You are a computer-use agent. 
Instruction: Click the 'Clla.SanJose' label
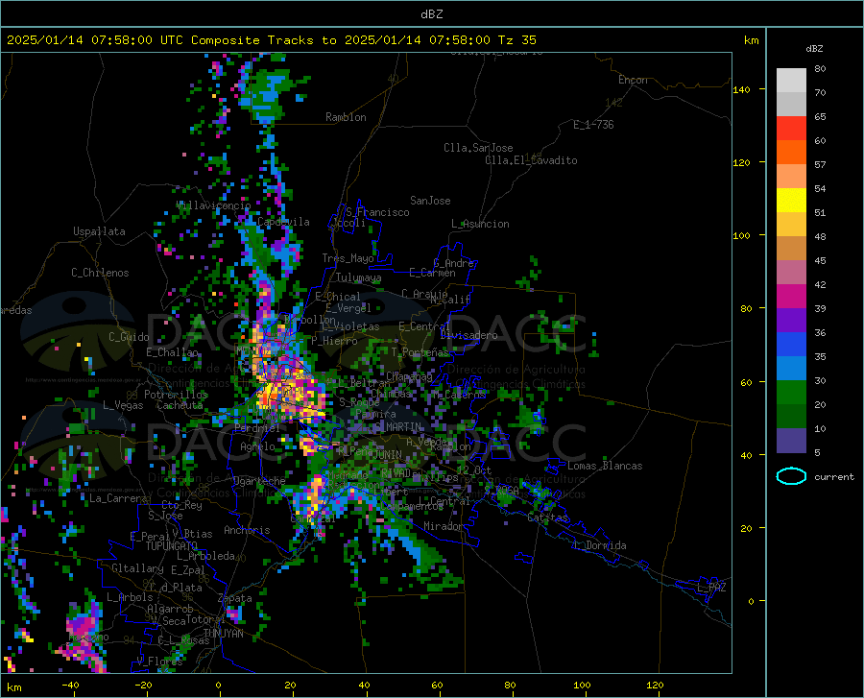(x=478, y=148)
